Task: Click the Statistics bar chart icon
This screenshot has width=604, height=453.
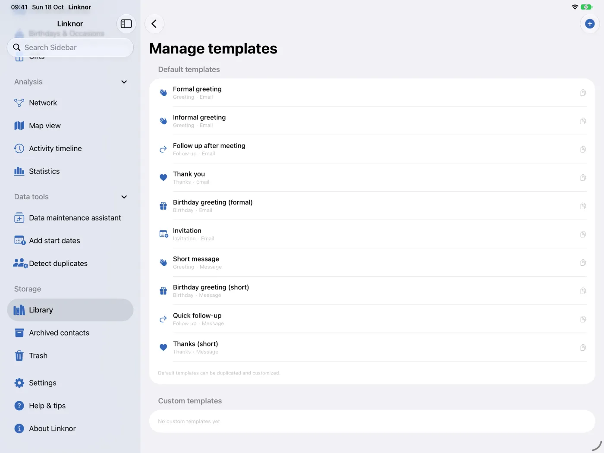Action: pos(19,171)
